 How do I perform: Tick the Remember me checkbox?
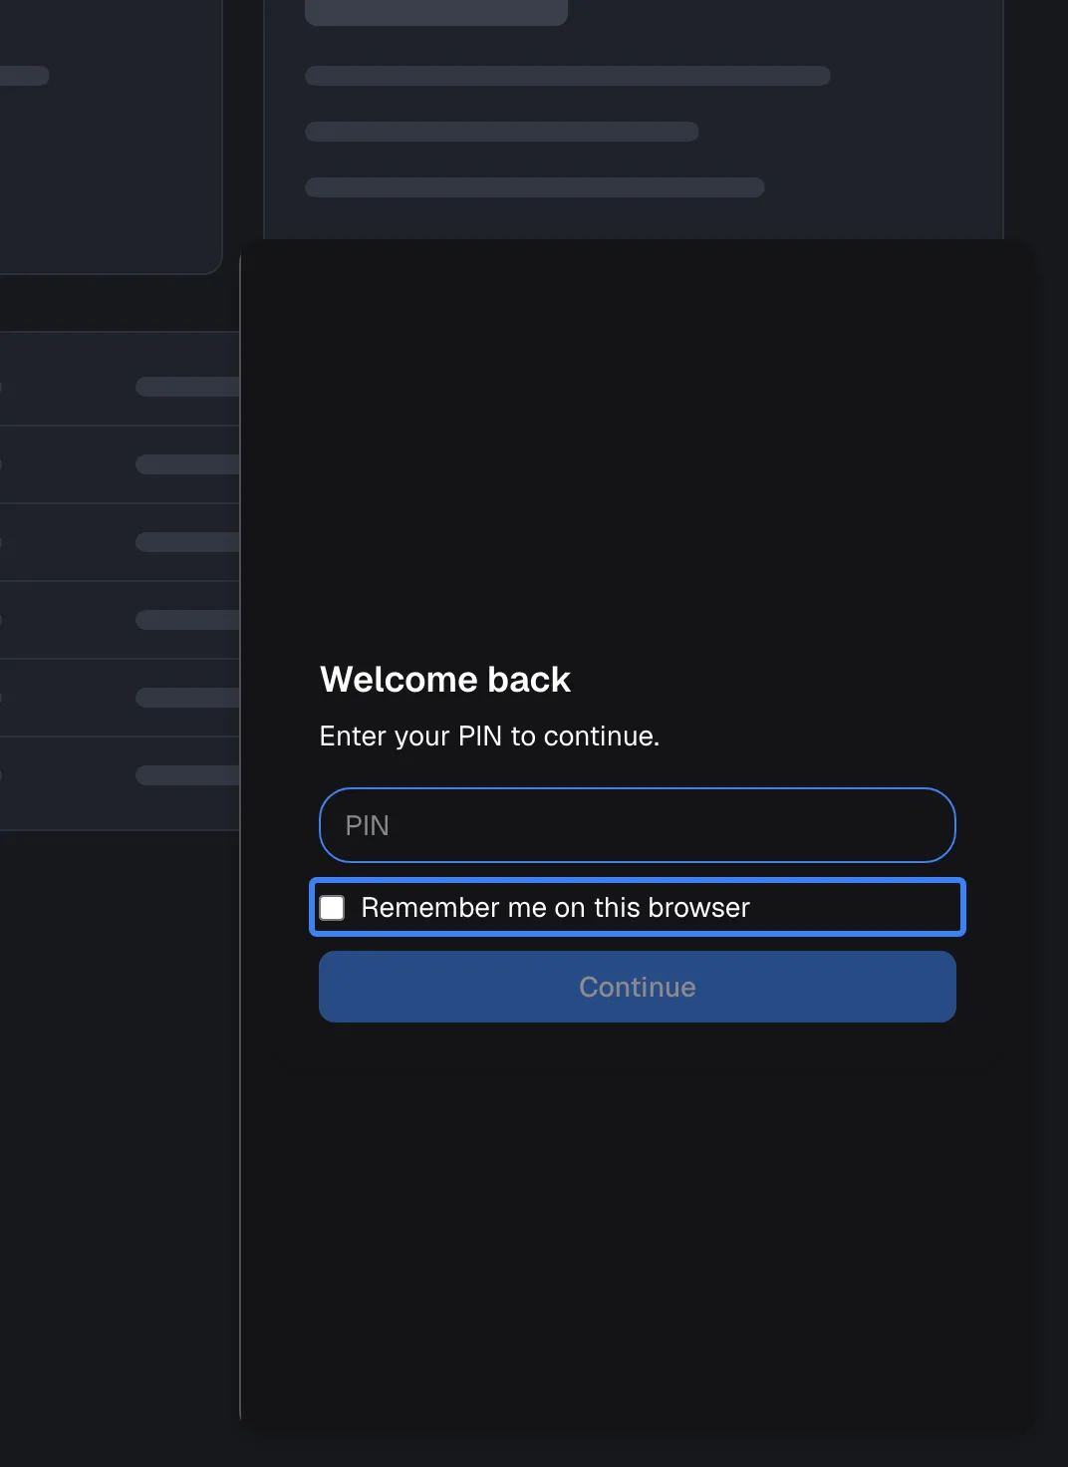pyautogui.click(x=332, y=908)
